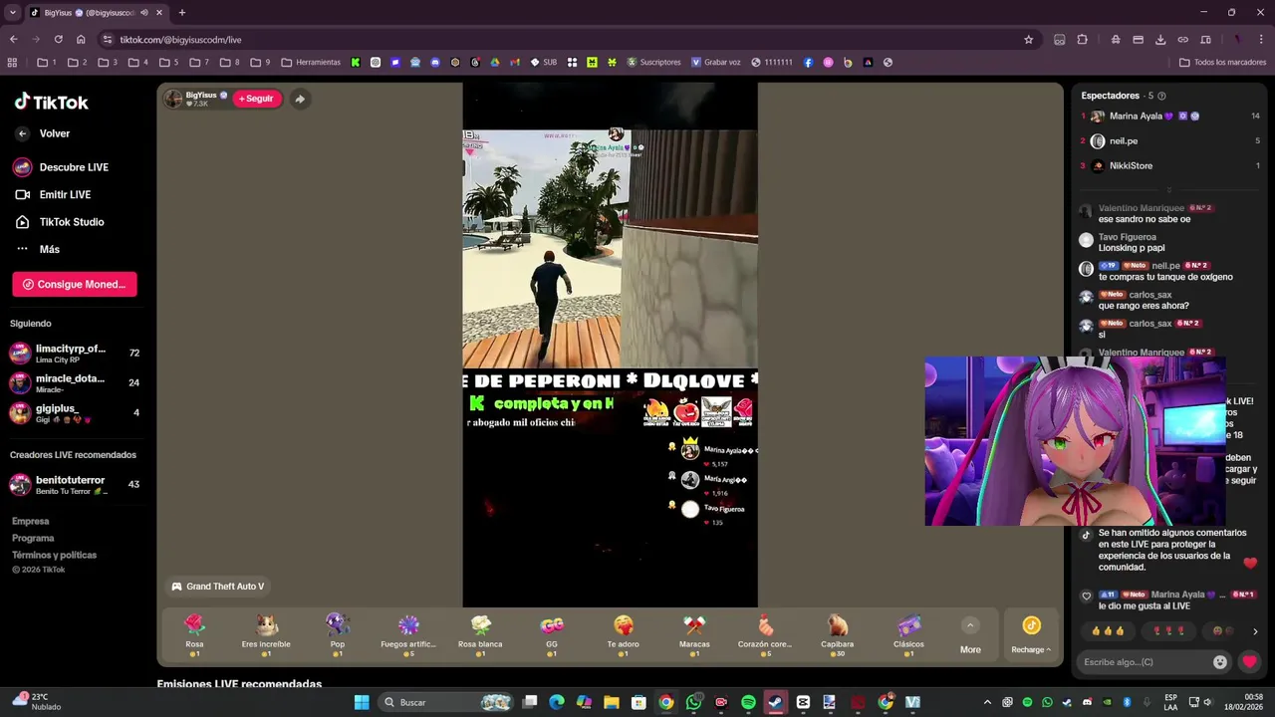
Task: Mute the TikTok tab audio
Action: 144,13
